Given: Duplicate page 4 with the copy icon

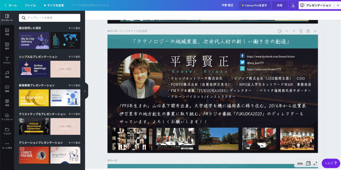Looking at the screenshot, I should click(x=301, y=31).
